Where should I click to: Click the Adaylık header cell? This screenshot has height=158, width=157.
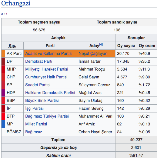tap(58, 38)
